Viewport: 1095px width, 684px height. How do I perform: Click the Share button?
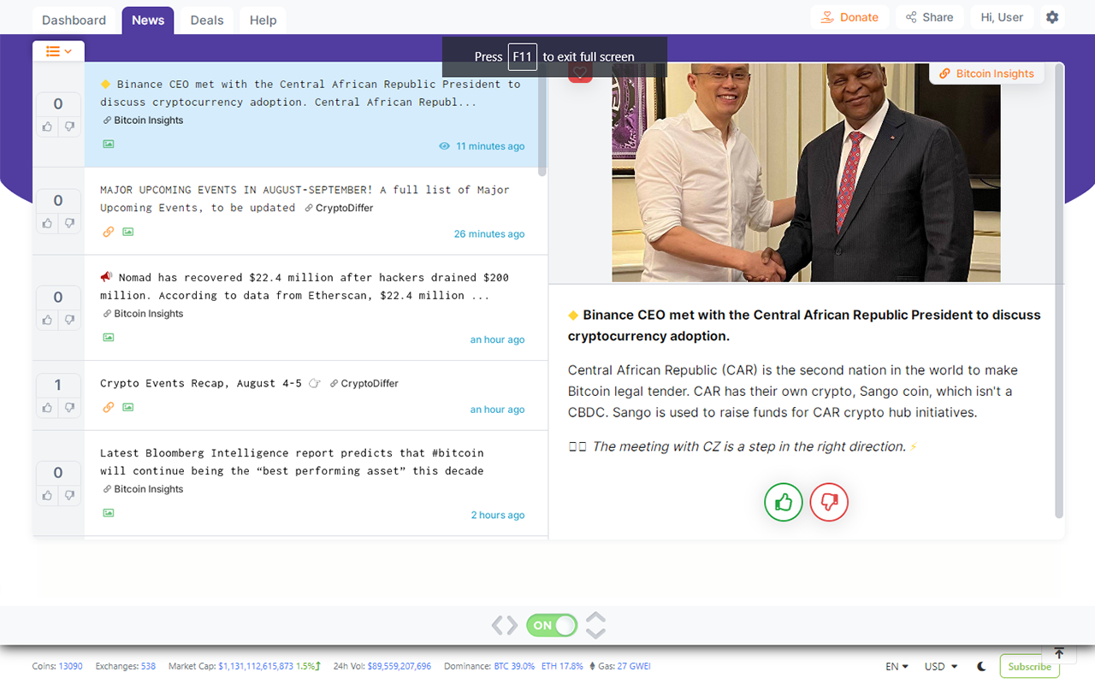tap(930, 17)
